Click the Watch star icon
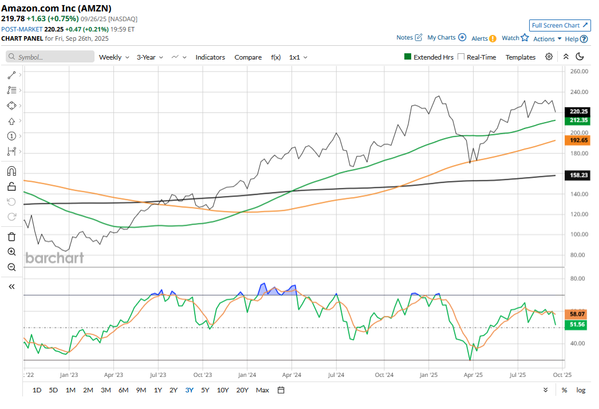This screenshot has height=409, width=599. [525, 37]
